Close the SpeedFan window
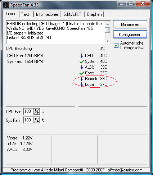 pos(143,4)
